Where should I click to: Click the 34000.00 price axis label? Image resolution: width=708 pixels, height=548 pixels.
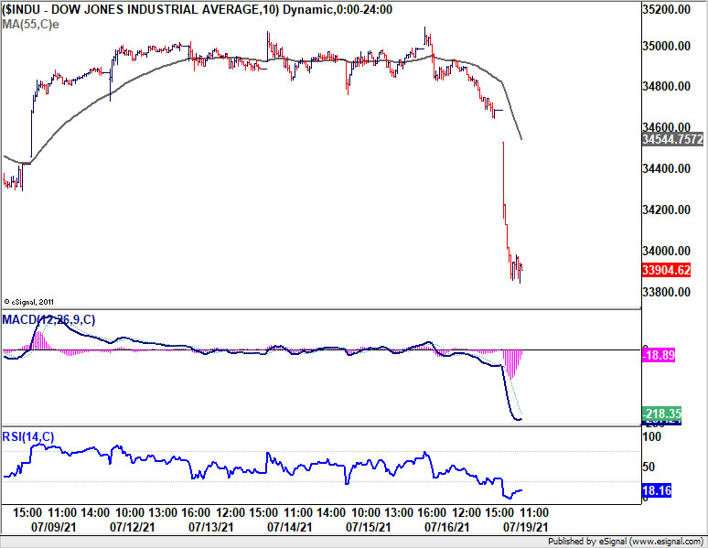(x=667, y=251)
